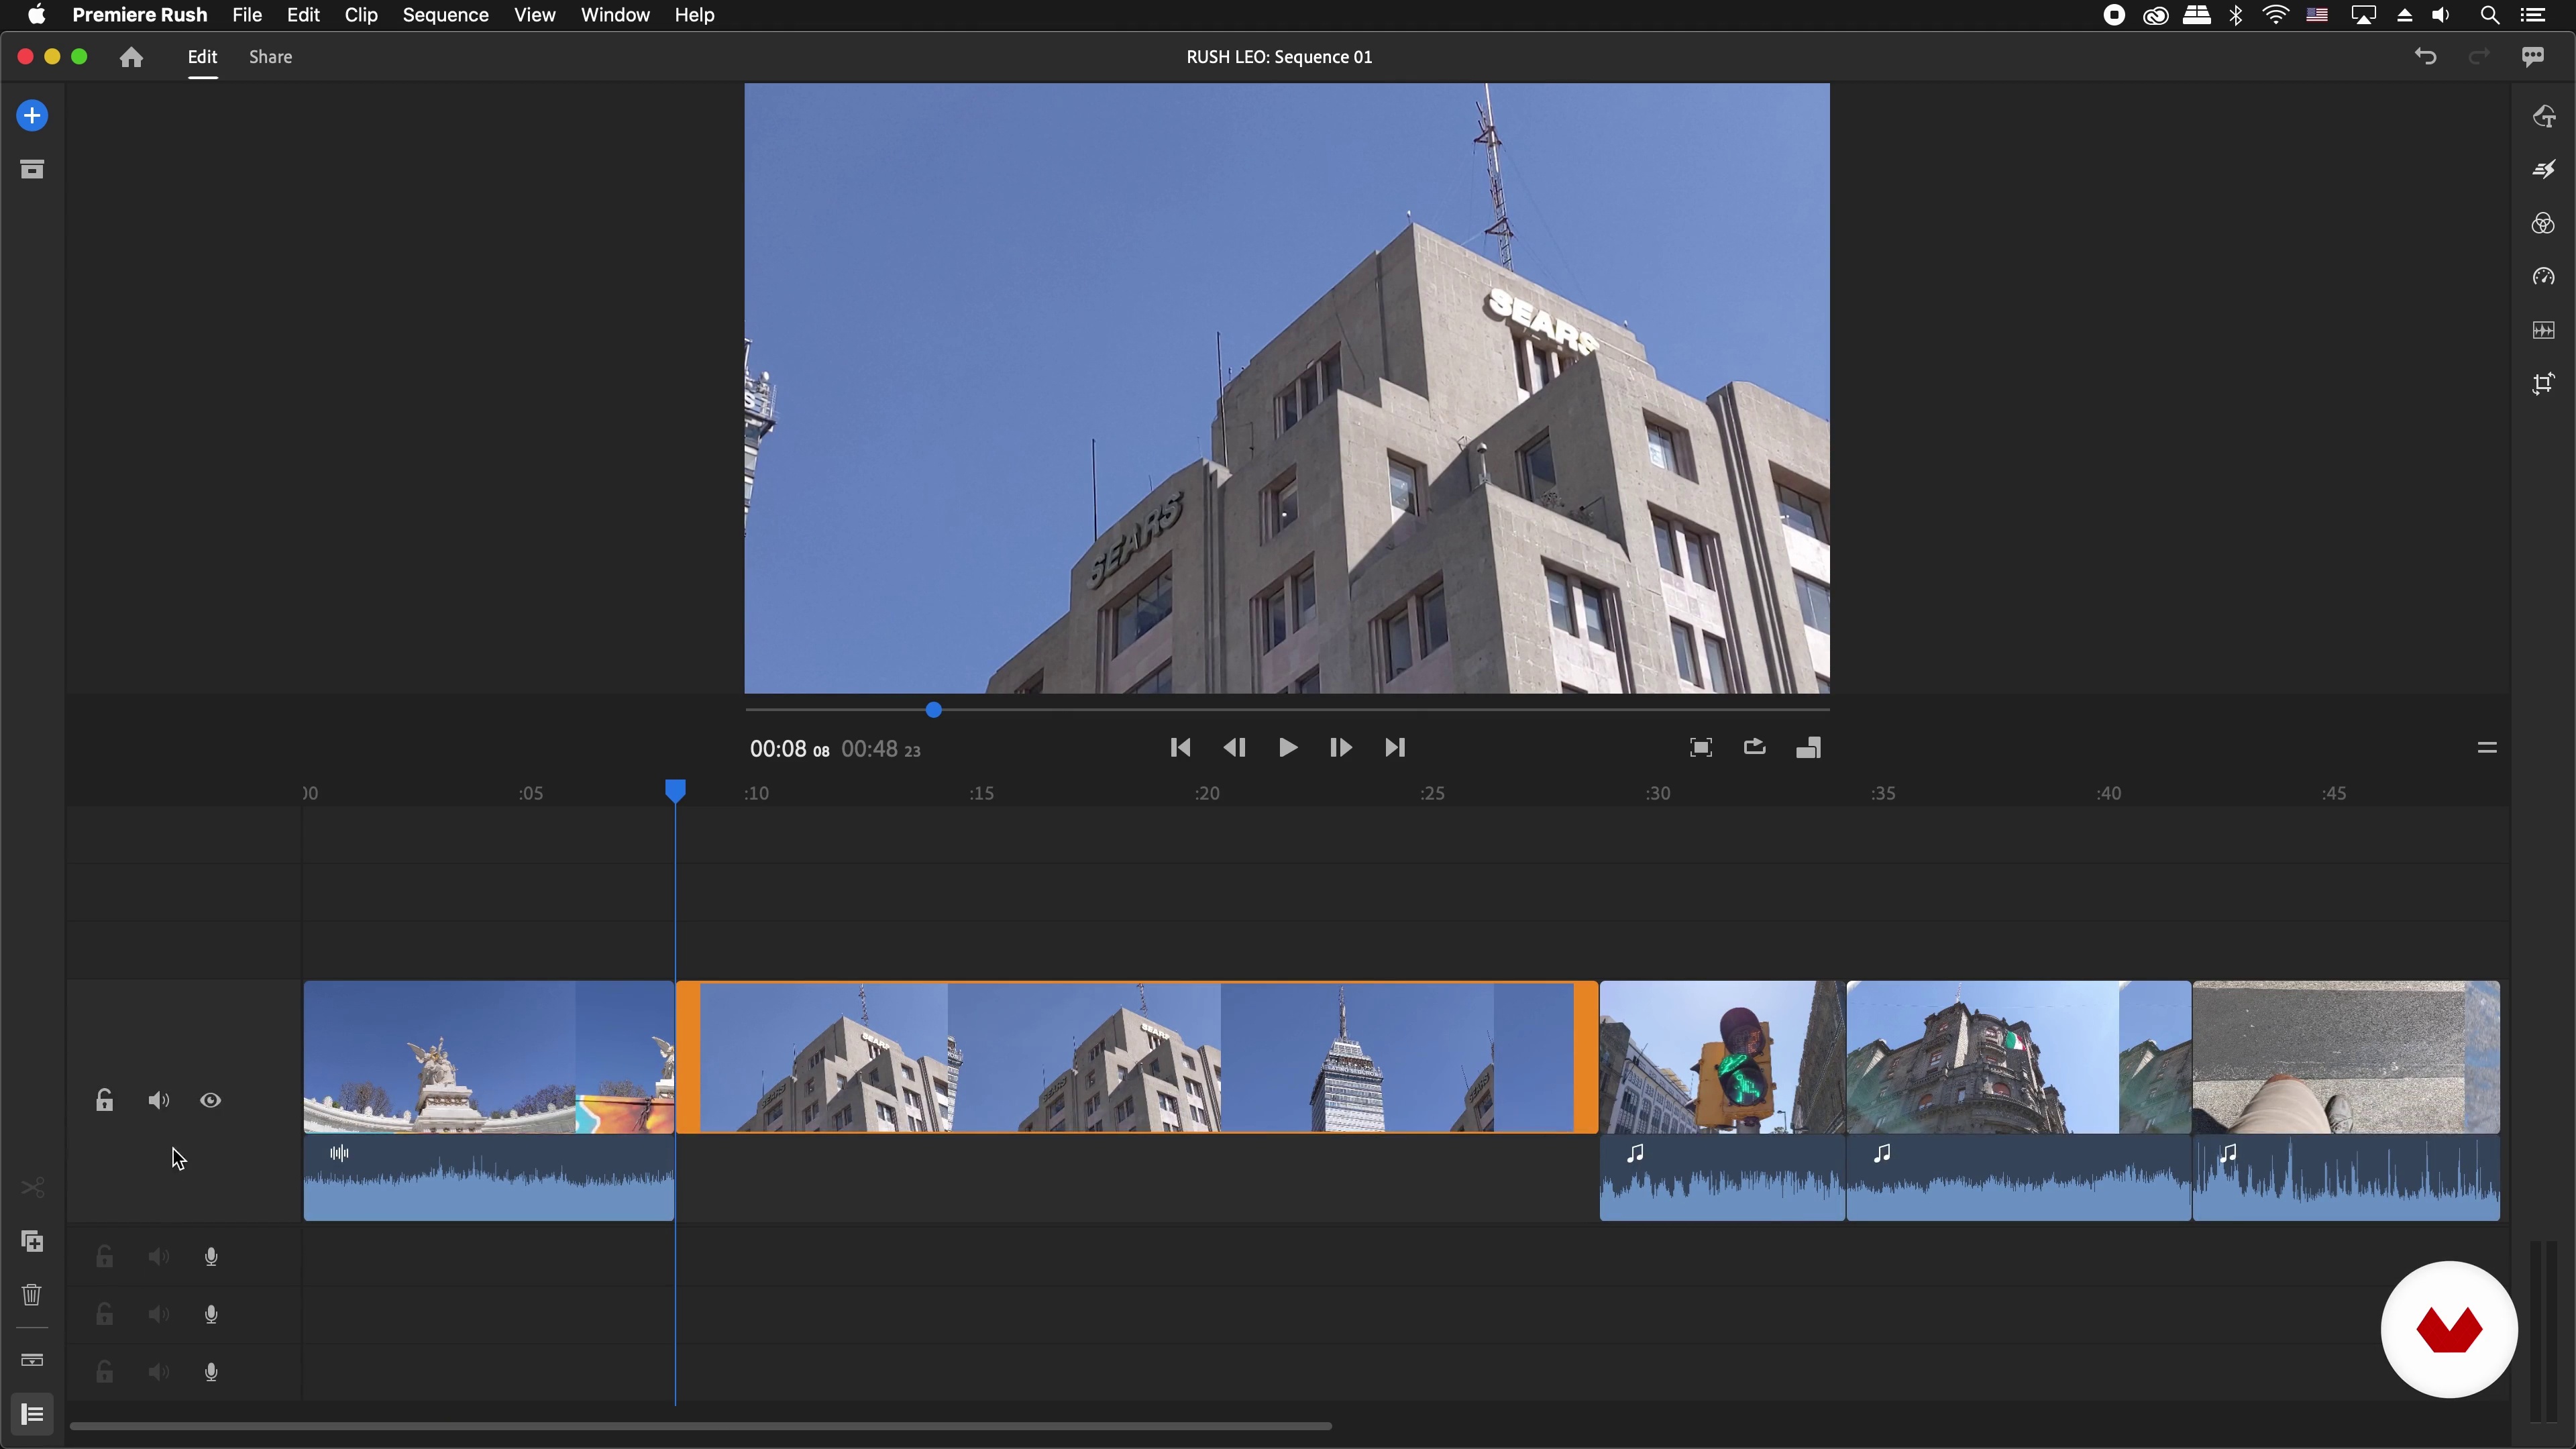The height and width of the screenshot is (1449, 2576).
Task: Open the Titles panel icon
Action: (2544, 117)
